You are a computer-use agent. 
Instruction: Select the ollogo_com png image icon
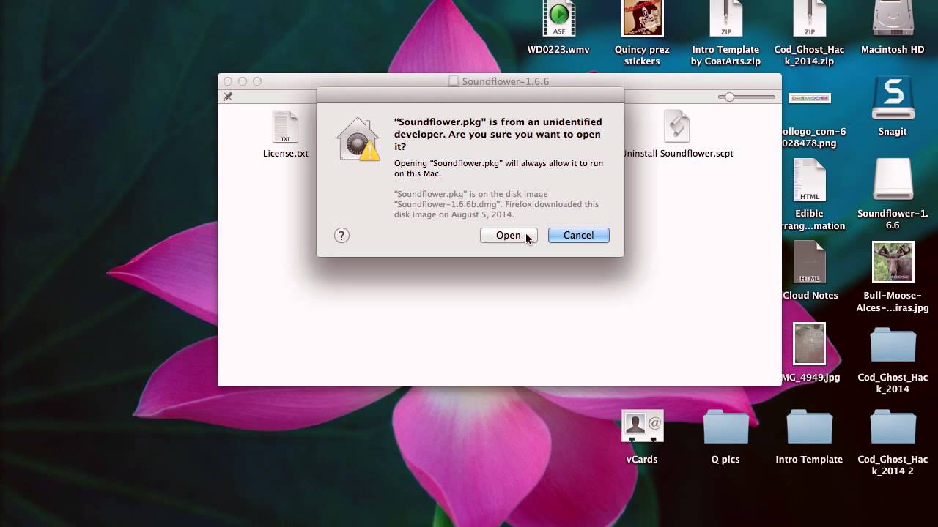coord(809,98)
